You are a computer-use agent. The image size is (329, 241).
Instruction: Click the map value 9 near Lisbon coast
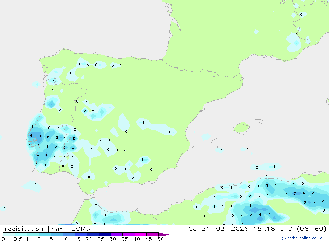point(31,136)
